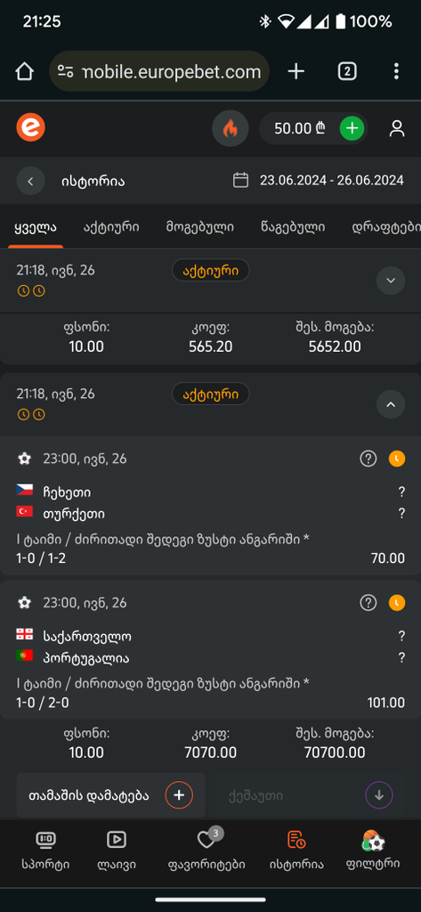Screen dimensions: 421x912
Task: Tap the help icon on ჩეხეთი–თურქეთი match
Action: [368, 459]
